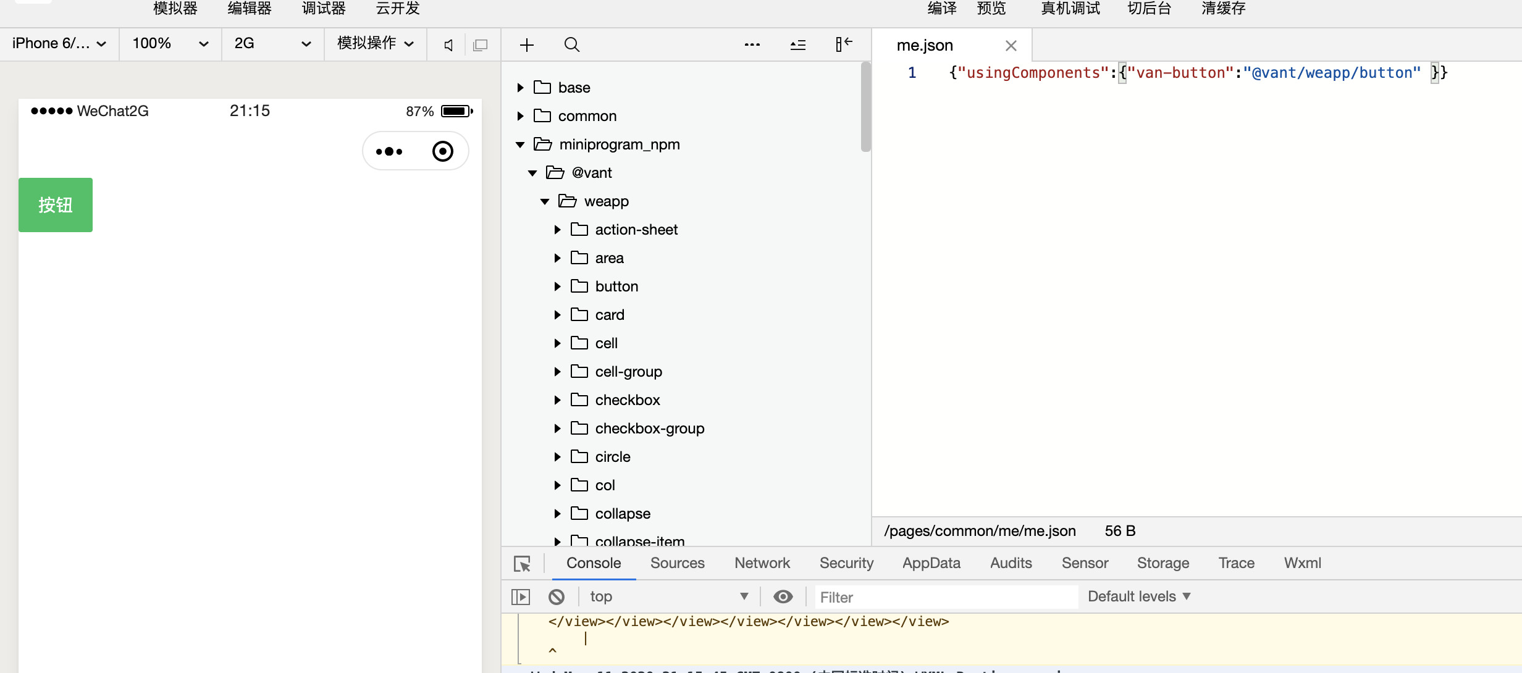Open the 2G network dropdown
This screenshot has height=673, width=1522.
pyautogui.click(x=272, y=43)
